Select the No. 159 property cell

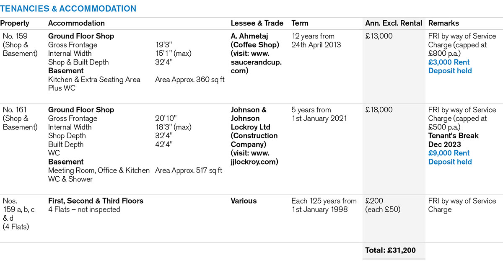pyautogui.click(x=20, y=45)
